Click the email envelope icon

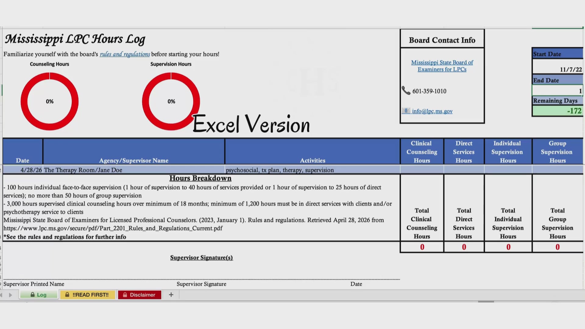(406, 111)
